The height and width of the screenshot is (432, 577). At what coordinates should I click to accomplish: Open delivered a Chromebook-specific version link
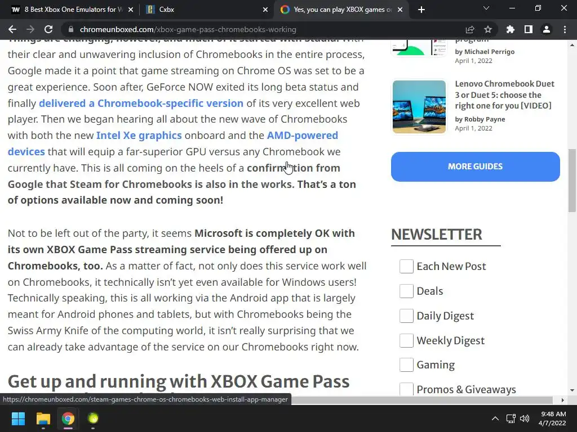(x=141, y=103)
